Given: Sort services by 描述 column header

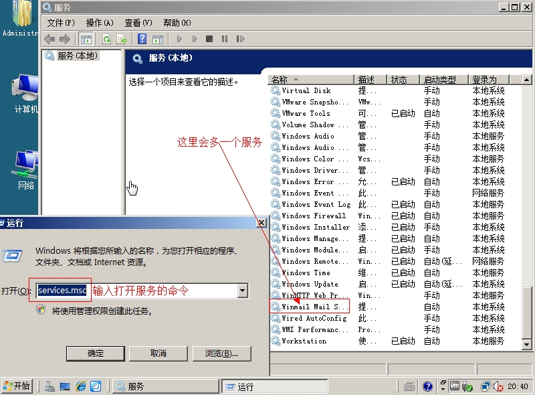Looking at the screenshot, I should (x=370, y=80).
